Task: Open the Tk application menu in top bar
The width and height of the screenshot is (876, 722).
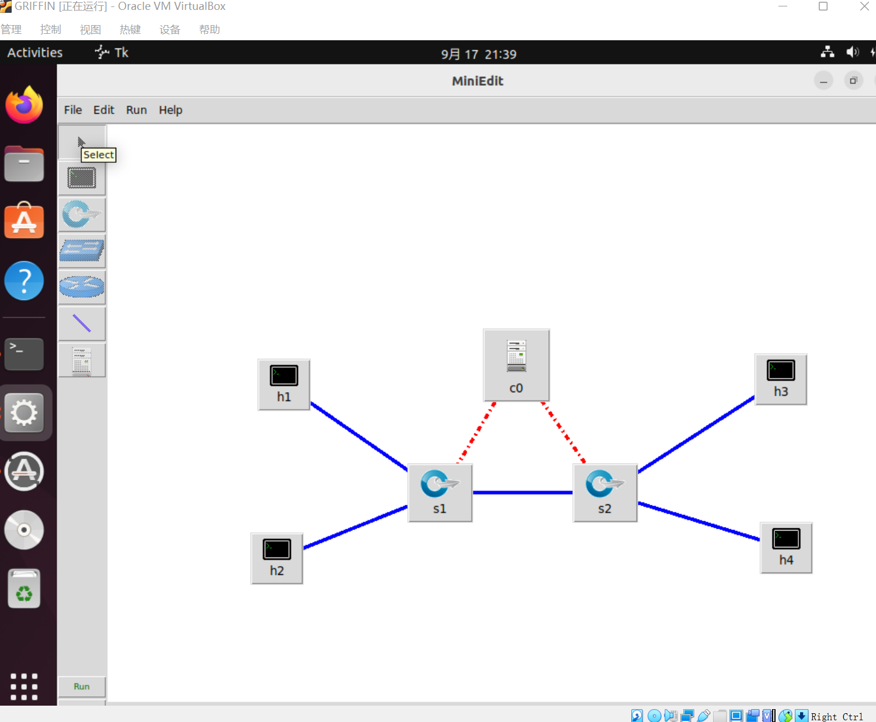Action: point(112,53)
